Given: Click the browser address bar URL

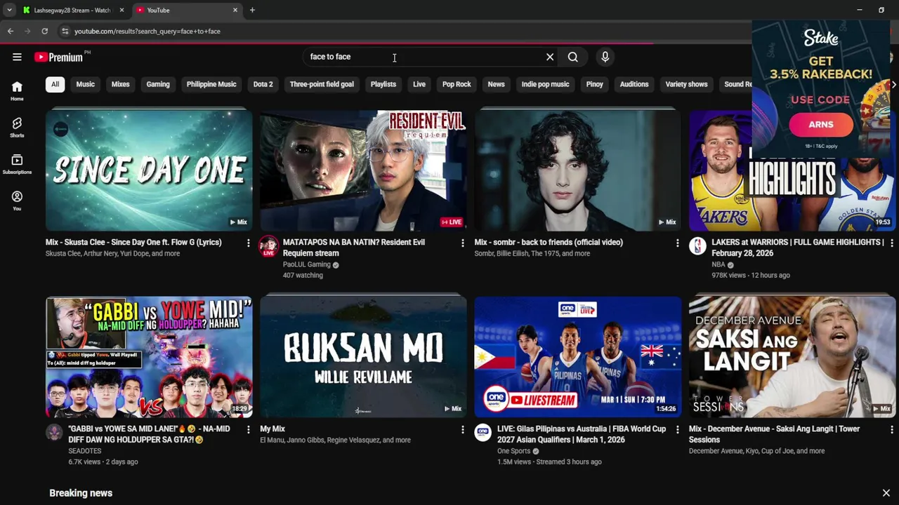Looking at the screenshot, I should [x=147, y=31].
